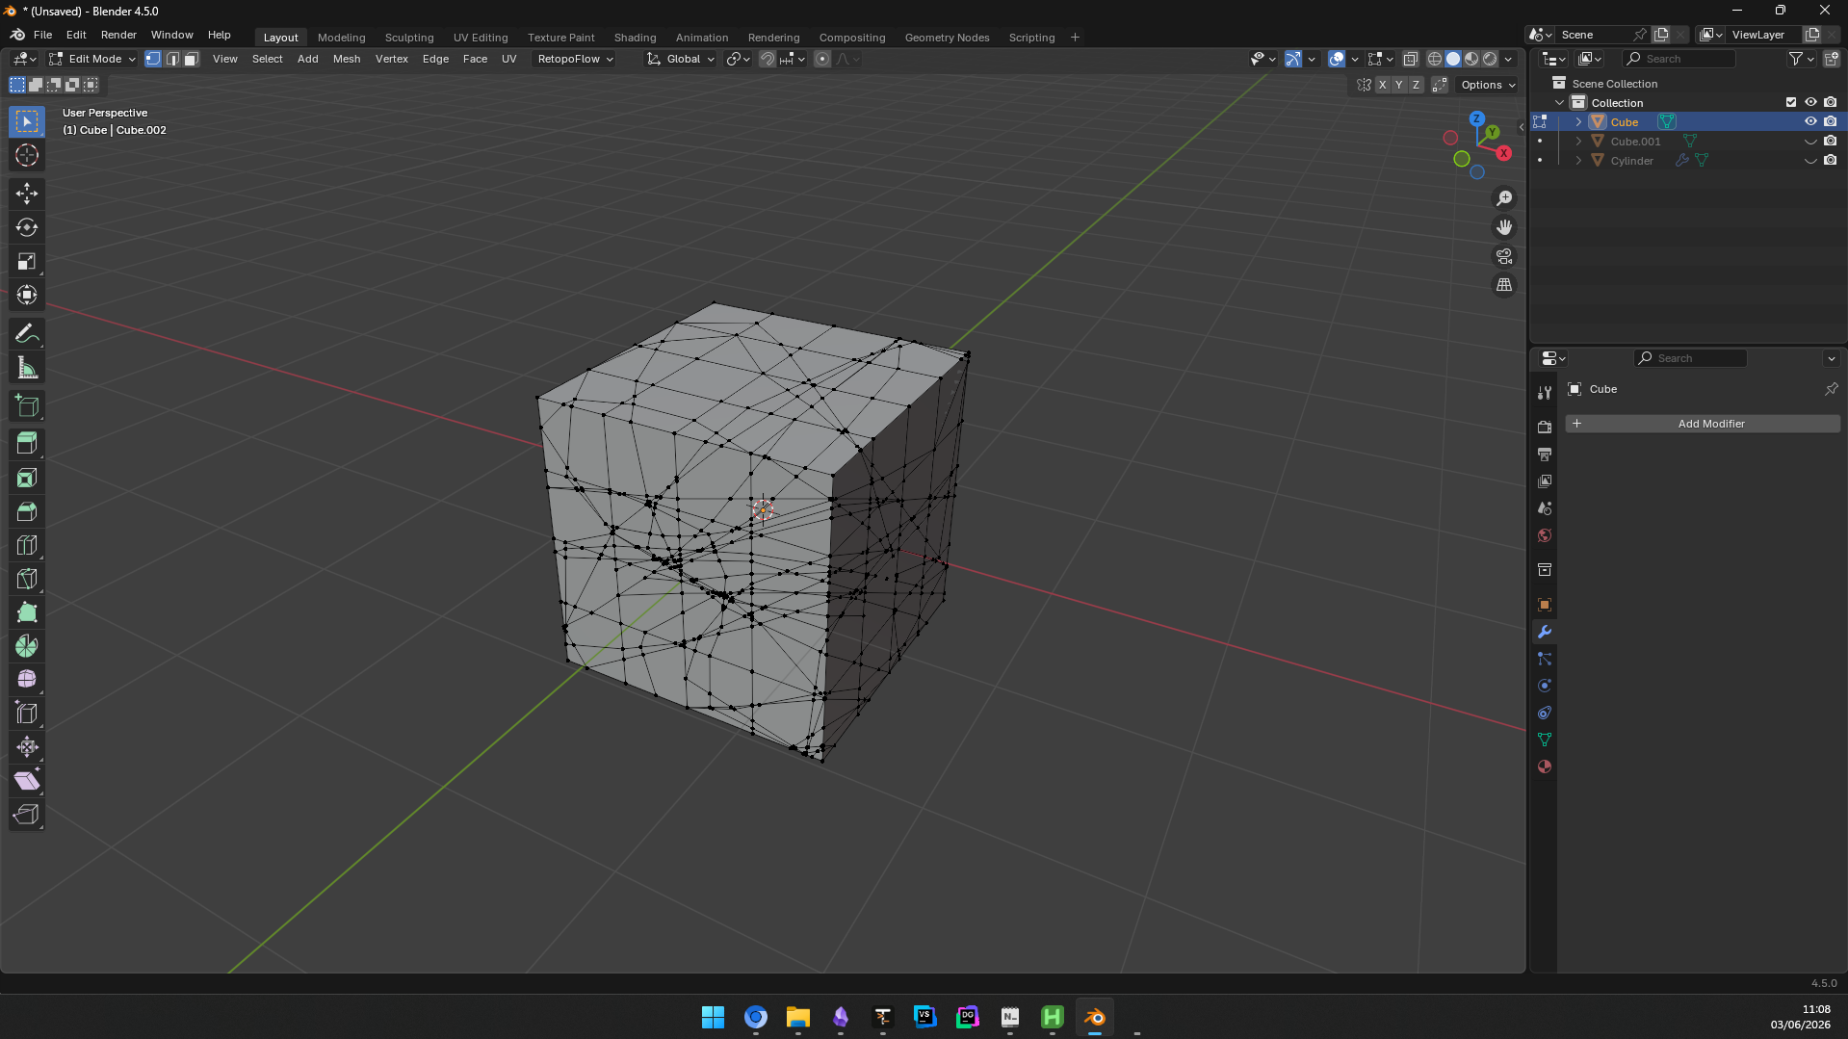Toggle Collection exclude checkbox

pyautogui.click(x=1791, y=102)
